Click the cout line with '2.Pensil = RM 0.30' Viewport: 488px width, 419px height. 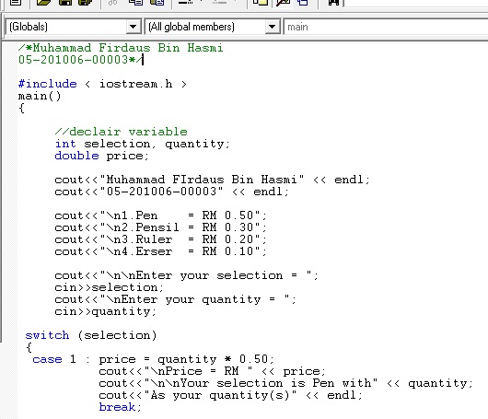[x=161, y=227]
